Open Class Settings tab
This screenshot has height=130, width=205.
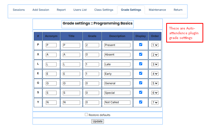(104, 10)
